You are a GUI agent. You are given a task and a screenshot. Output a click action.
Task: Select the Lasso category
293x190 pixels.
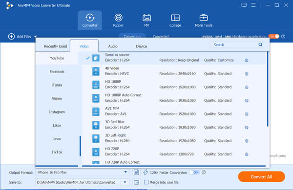click(57, 139)
